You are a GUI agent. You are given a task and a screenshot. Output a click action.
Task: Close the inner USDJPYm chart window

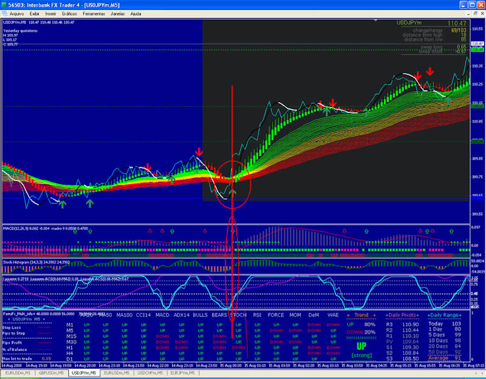pos(482,13)
